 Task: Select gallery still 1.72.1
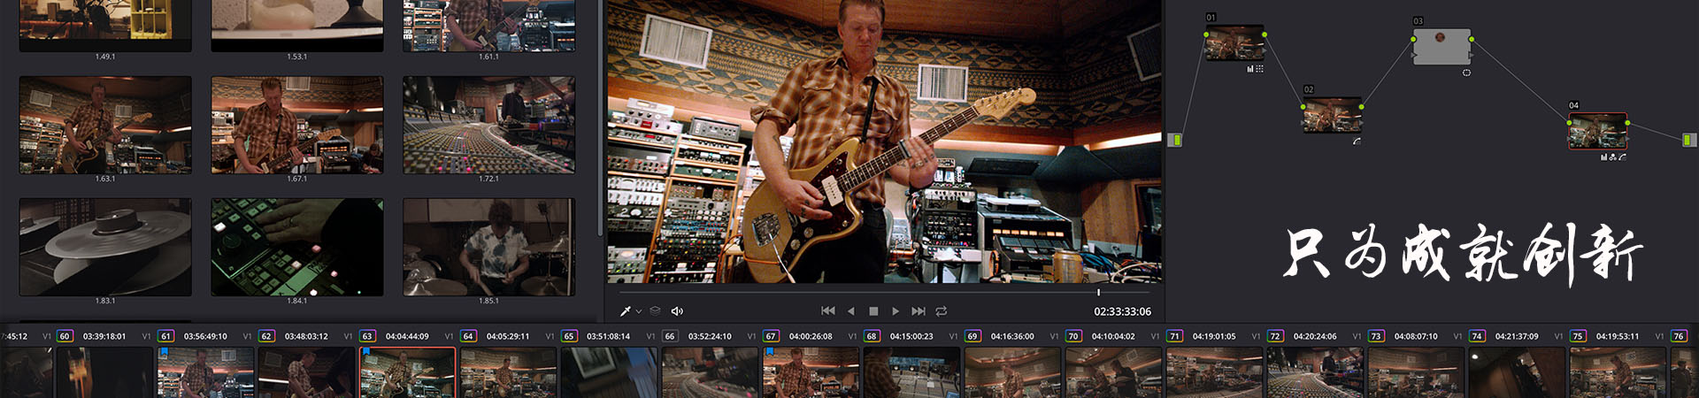[x=488, y=125]
